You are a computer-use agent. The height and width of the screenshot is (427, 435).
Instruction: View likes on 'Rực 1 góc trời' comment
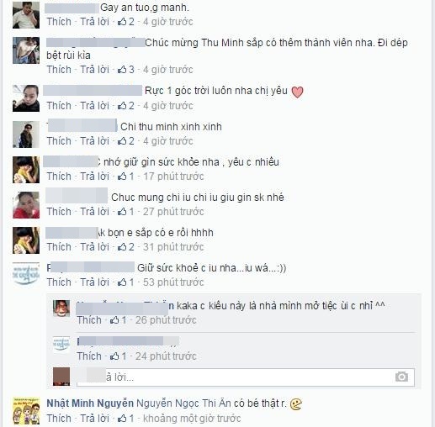(x=126, y=106)
